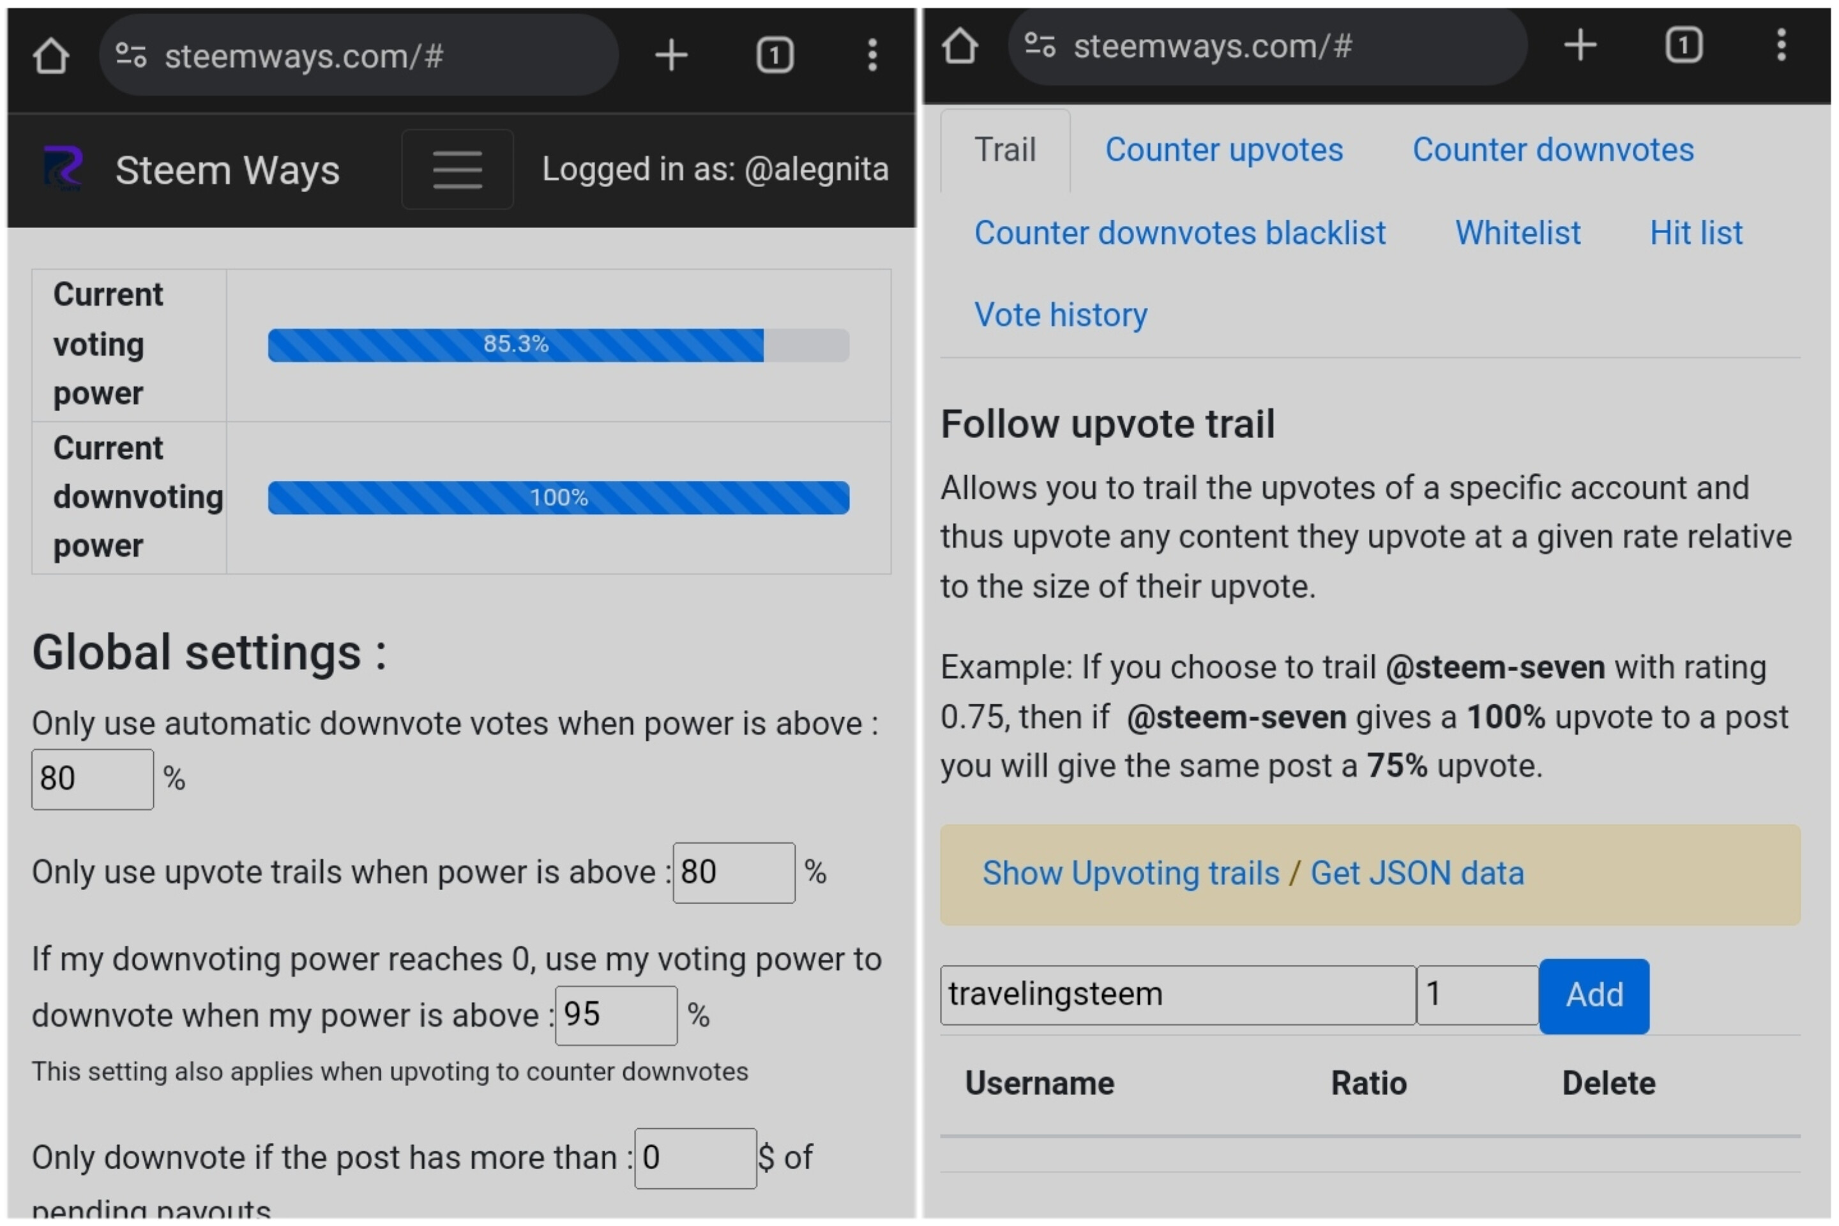Click the note about countering downvotes
Image resolution: width=1839 pixels, height=1226 pixels.
coord(390,1072)
